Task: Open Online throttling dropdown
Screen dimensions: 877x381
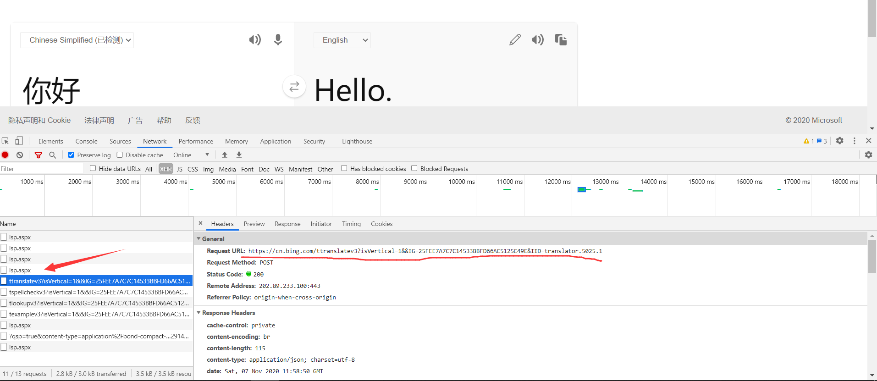Action: click(x=191, y=155)
